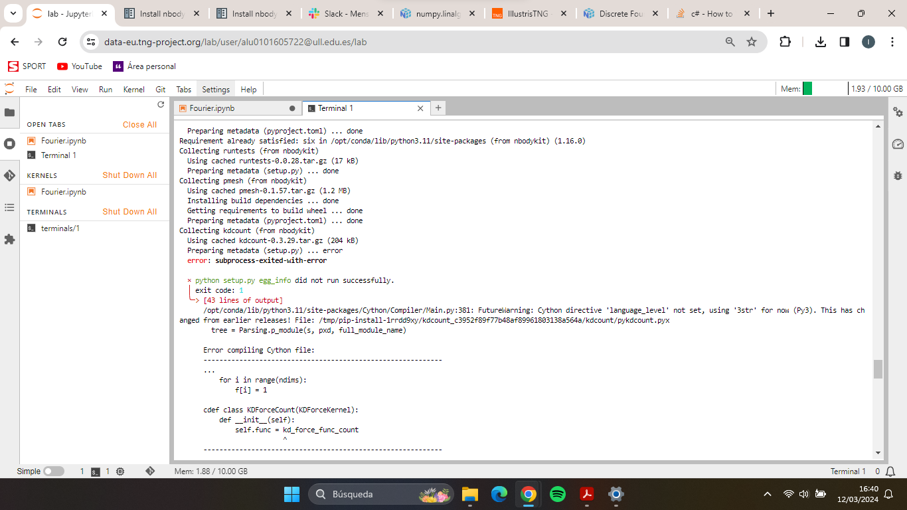The image size is (907, 510).
Task: Click the browser address bar URL
Action: point(235,42)
